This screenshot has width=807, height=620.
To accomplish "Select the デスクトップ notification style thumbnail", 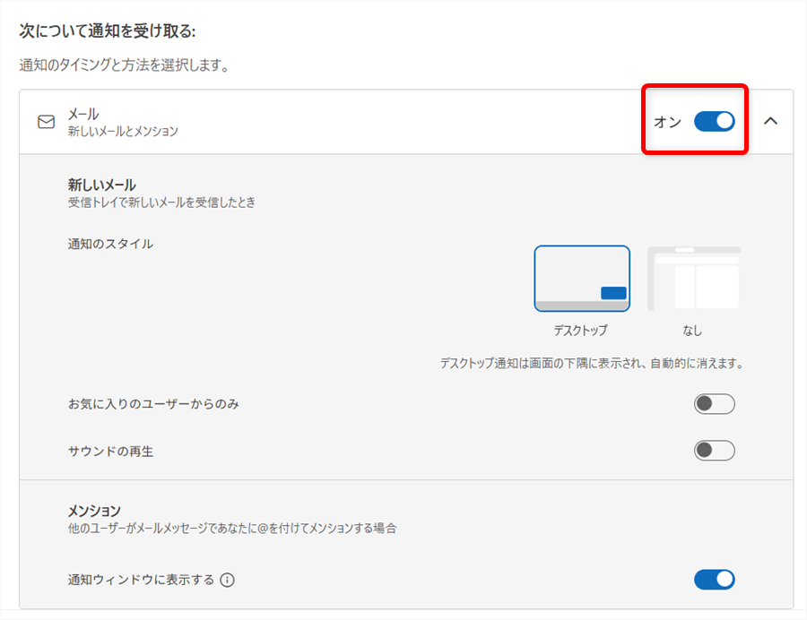I will pyautogui.click(x=581, y=279).
